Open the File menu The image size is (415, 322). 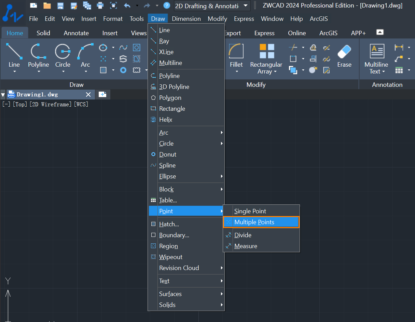[33, 19]
